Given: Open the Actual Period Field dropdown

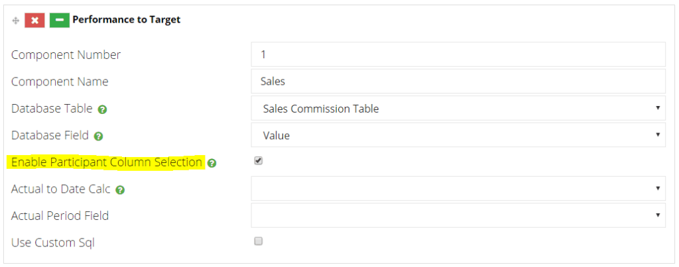Looking at the screenshot, I should click(458, 215).
